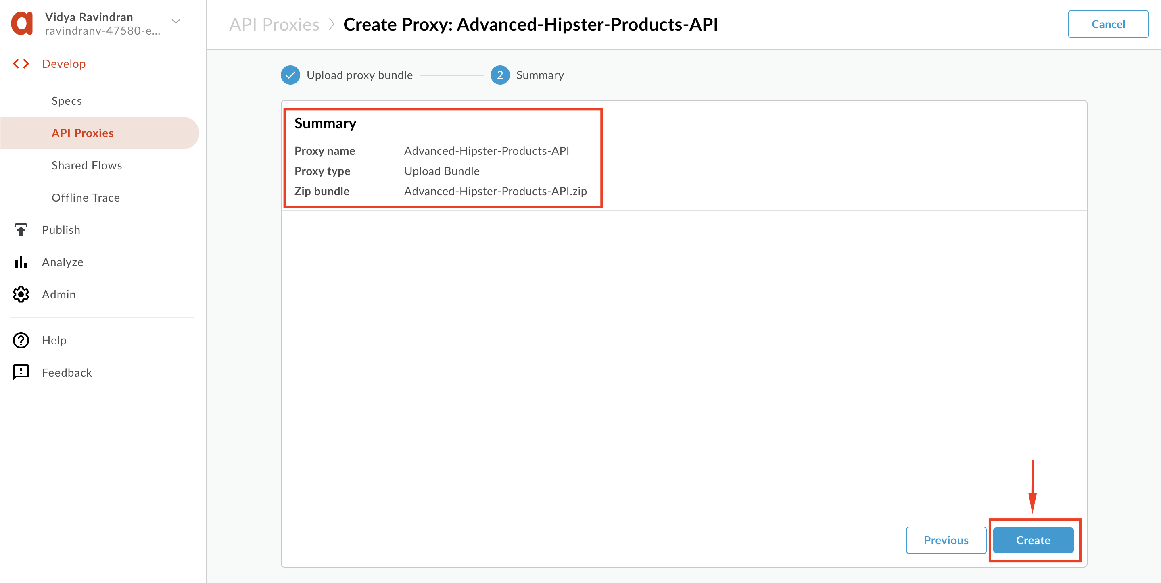Click the Advanced-Hipster-Products-API.zip bundle value
This screenshot has height=583, width=1161.
coord(495,192)
